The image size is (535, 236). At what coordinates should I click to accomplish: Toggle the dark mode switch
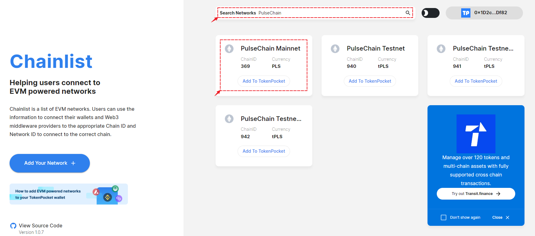(x=431, y=13)
